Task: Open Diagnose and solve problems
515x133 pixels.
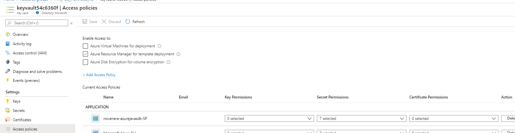Action: [38, 72]
